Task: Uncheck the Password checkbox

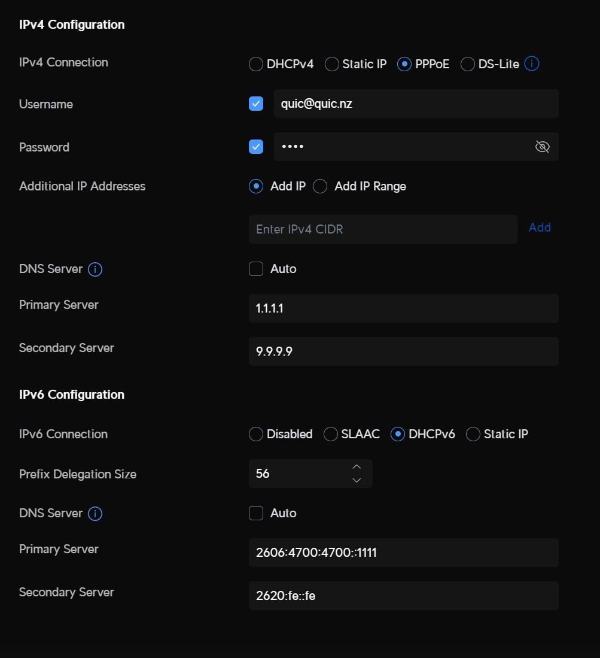Action: [255, 146]
